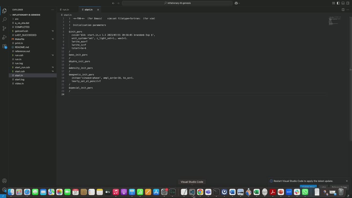Open Google Chrome from the dock

tap(200, 192)
